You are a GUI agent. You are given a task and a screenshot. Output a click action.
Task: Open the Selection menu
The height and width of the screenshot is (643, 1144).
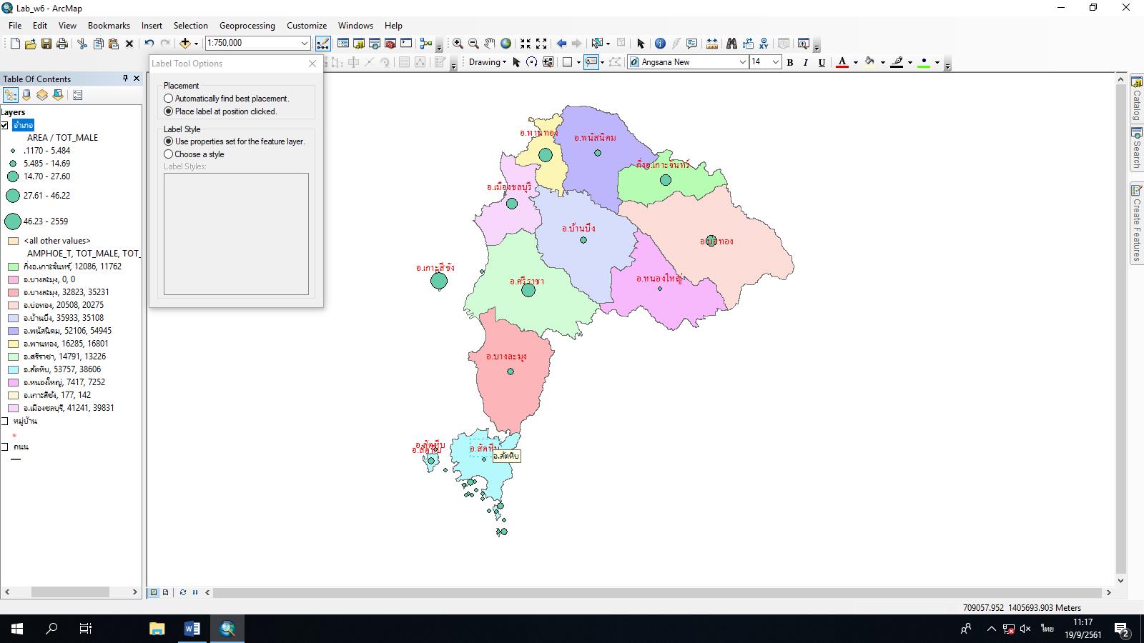click(190, 26)
